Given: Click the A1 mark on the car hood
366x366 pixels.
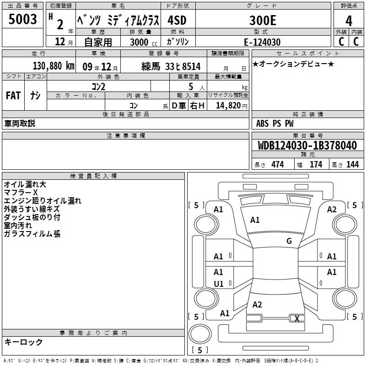Looking at the screenshot, I should pos(255,220).
